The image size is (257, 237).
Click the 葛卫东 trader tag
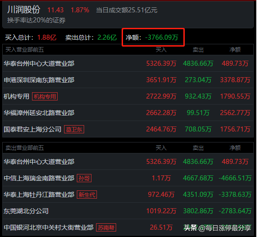(74, 129)
